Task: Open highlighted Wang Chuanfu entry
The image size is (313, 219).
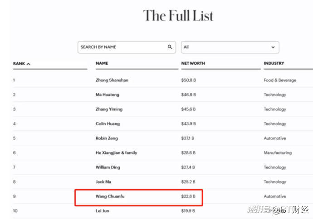Action: pyautogui.click(x=110, y=196)
